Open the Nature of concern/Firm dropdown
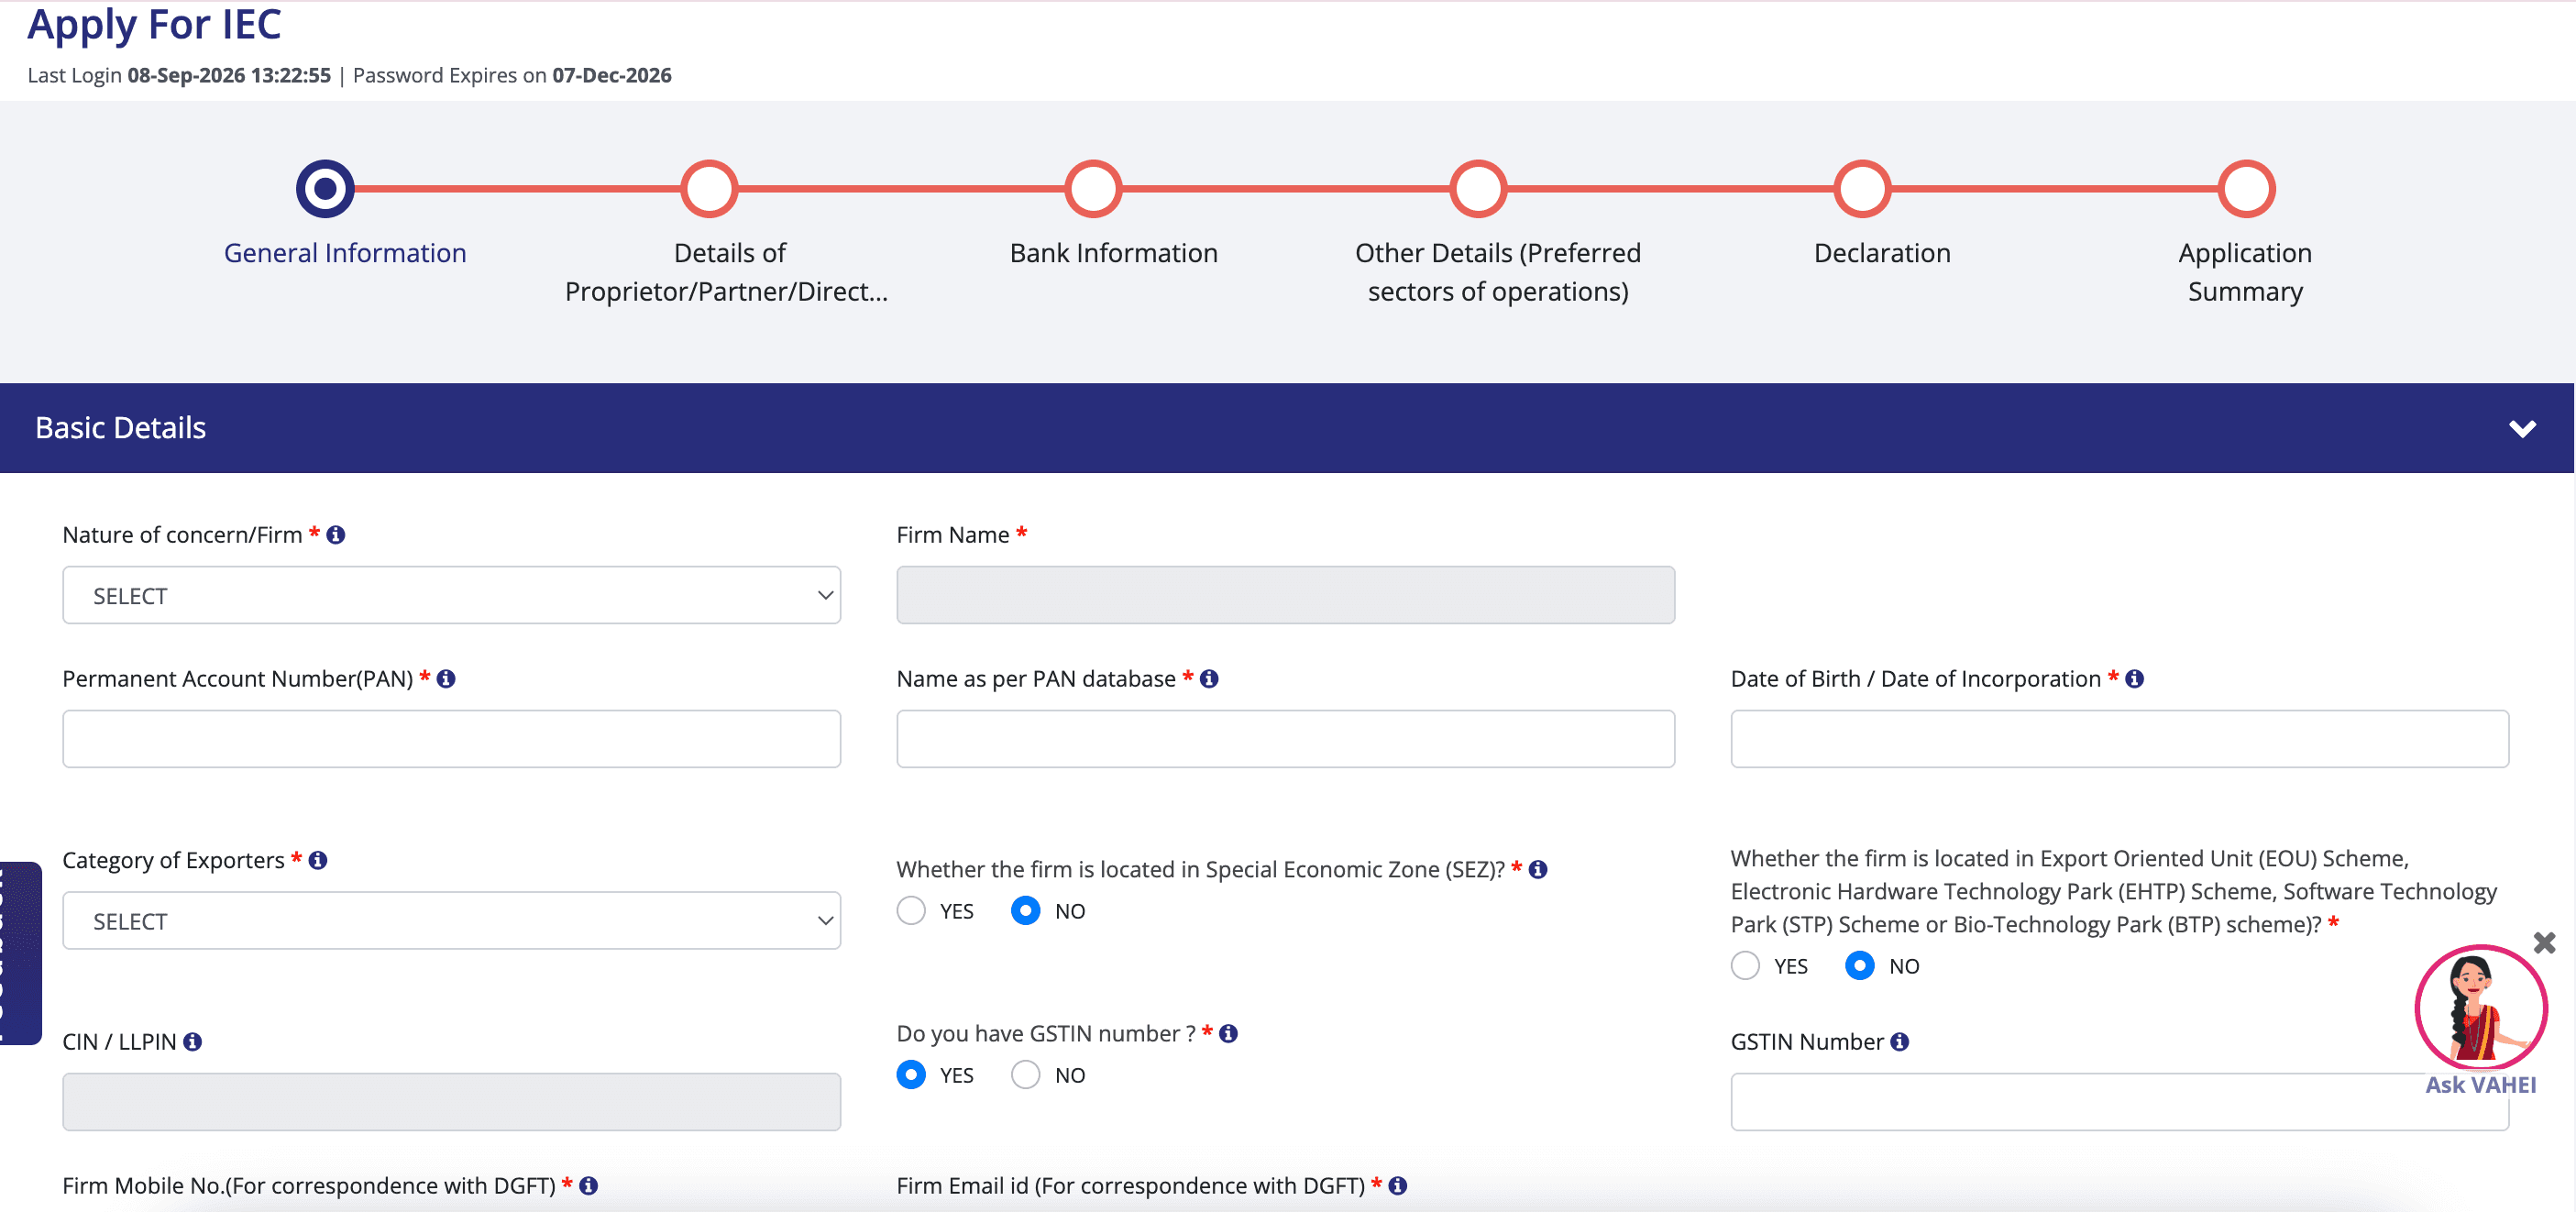Image resolution: width=2576 pixels, height=1212 pixels. pyautogui.click(x=452, y=595)
